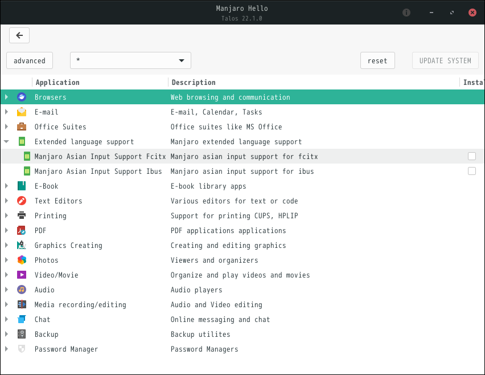Check Manjaro Asian Input Support Fcitx box
Viewport: 485px width, 375px height.
coord(472,156)
